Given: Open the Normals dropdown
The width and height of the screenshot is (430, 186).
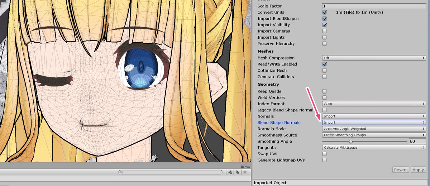Looking at the screenshot, I should pyautogui.click(x=374, y=116).
